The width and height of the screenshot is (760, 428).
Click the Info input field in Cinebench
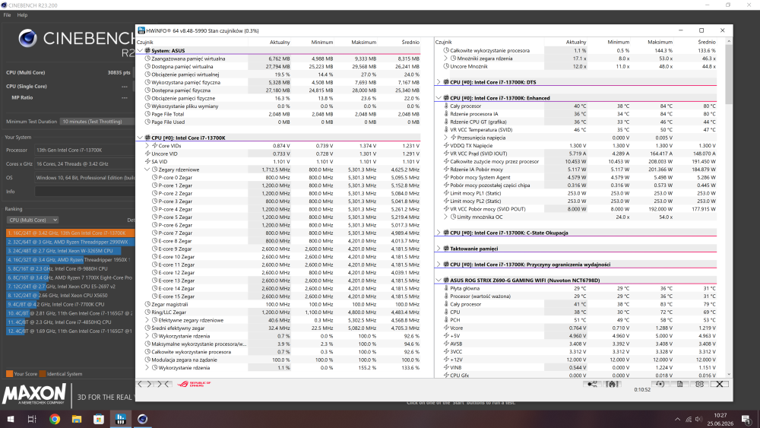click(x=85, y=192)
